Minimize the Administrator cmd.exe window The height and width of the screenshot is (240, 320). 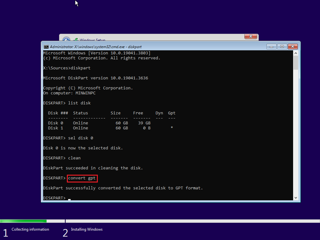pos(272,47)
